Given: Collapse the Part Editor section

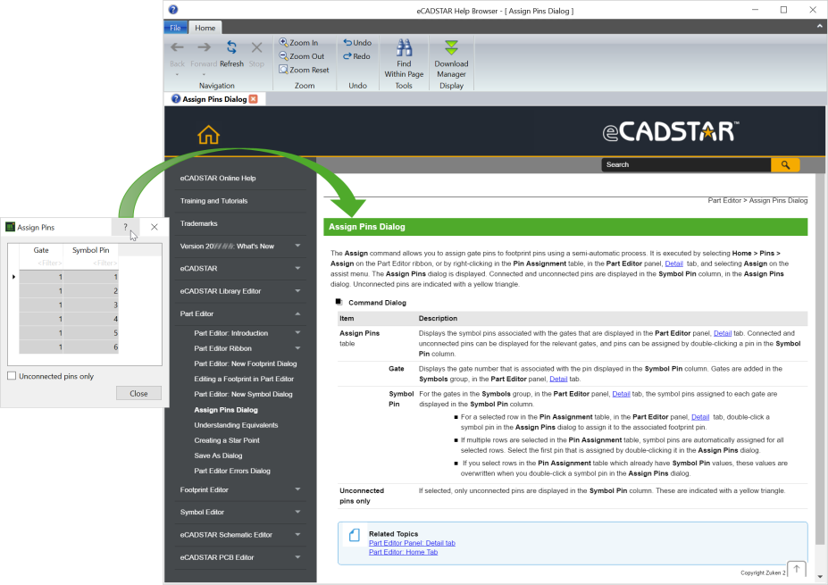Looking at the screenshot, I should (x=297, y=313).
